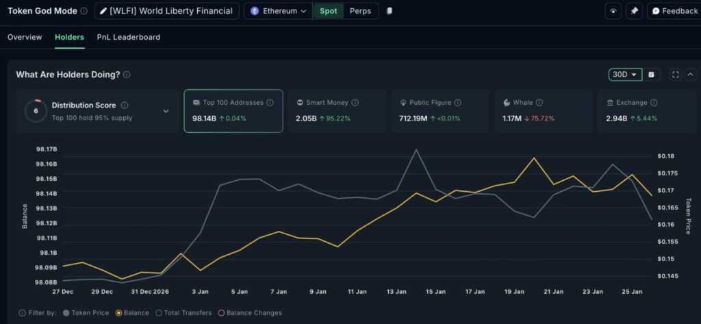
Task: Click the copy token address icon
Action: click(x=390, y=11)
